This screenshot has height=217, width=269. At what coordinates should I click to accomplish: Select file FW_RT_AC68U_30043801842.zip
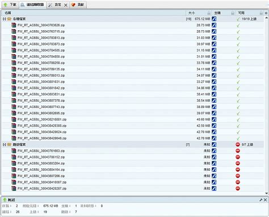coord(41,88)
